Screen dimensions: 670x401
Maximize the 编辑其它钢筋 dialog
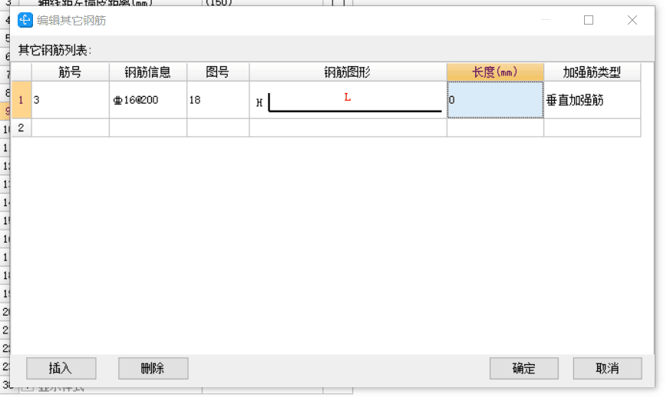[x=589, y=20]
